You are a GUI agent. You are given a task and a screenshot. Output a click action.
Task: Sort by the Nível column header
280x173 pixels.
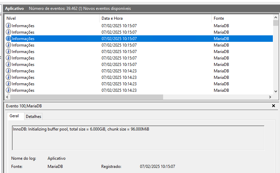pyautogui.click(x=52, y=18)
